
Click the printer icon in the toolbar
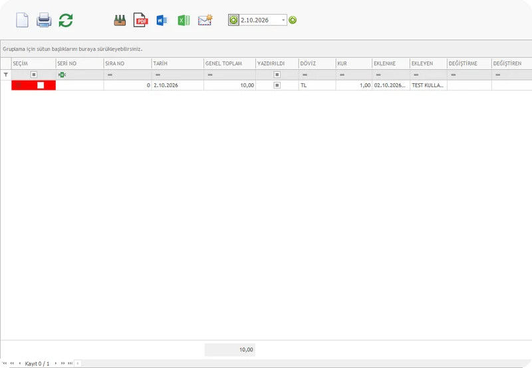(x=44, y=20)
